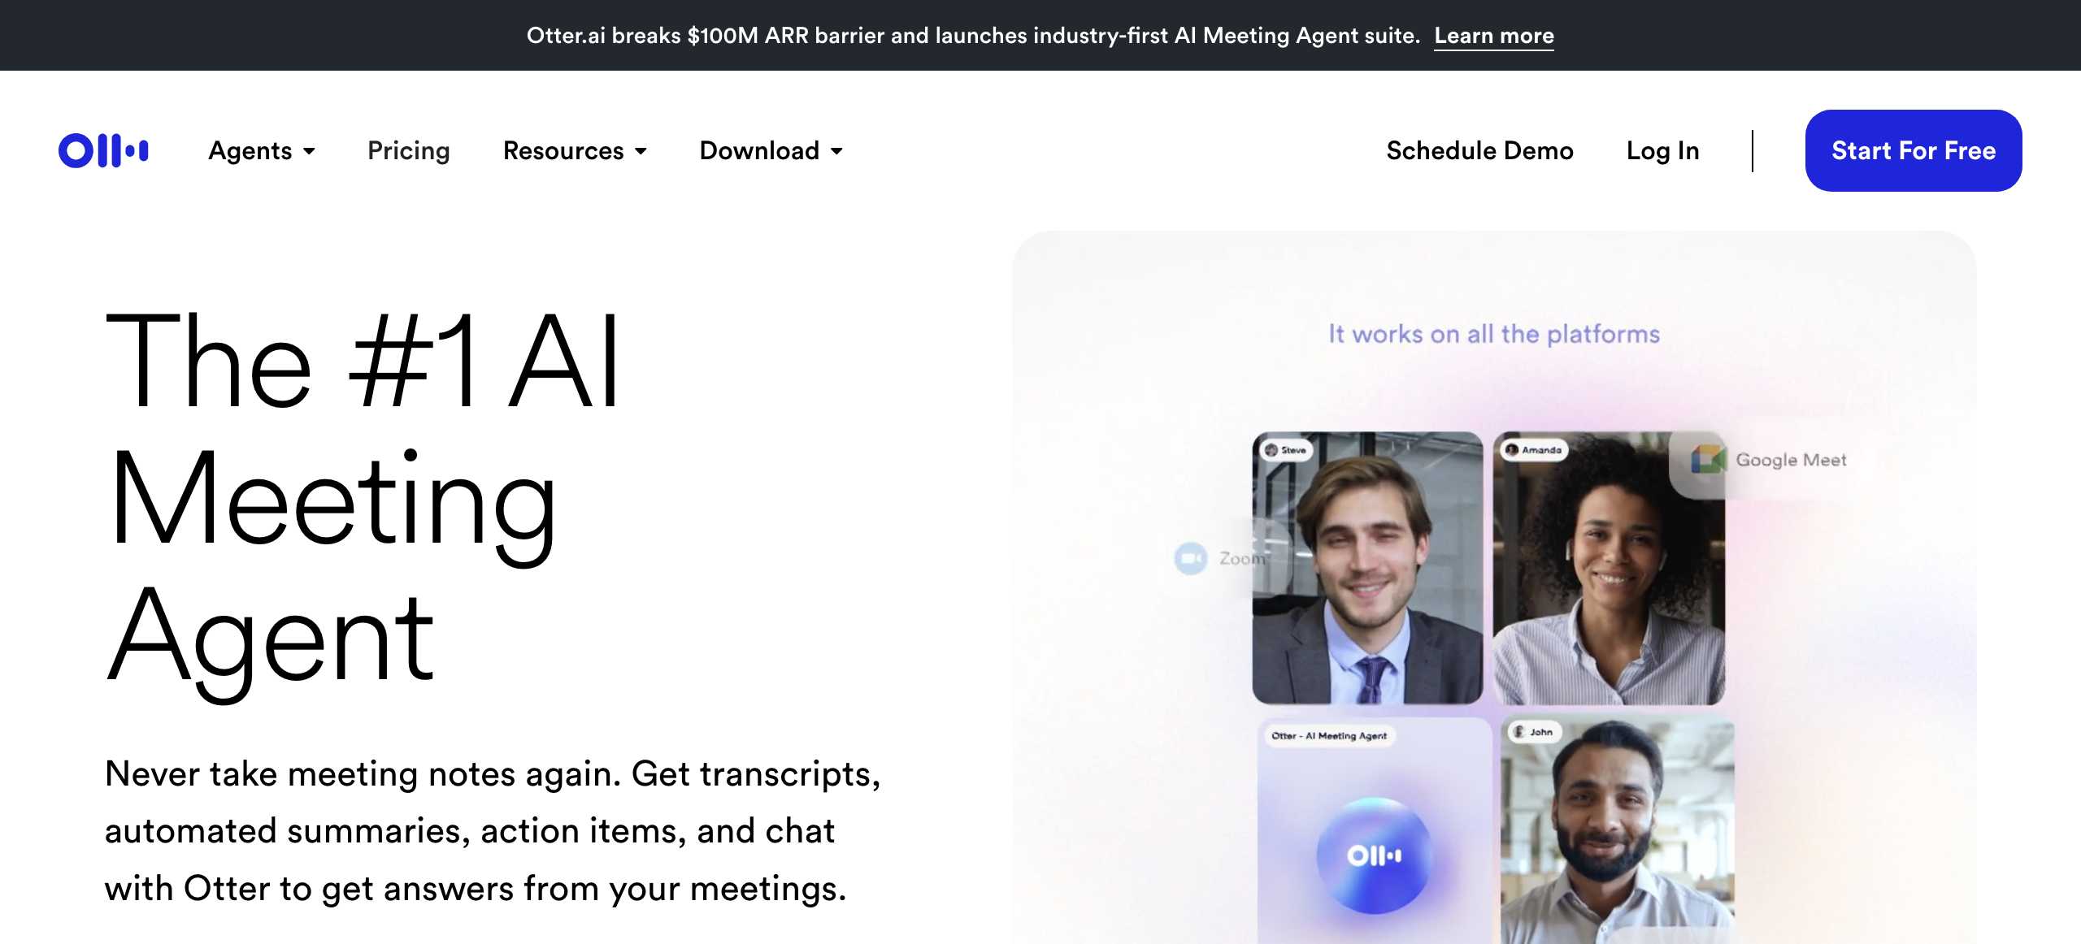Screen dimensions: 2081x944
Task: Click the Log In link
Action: 1662,150
